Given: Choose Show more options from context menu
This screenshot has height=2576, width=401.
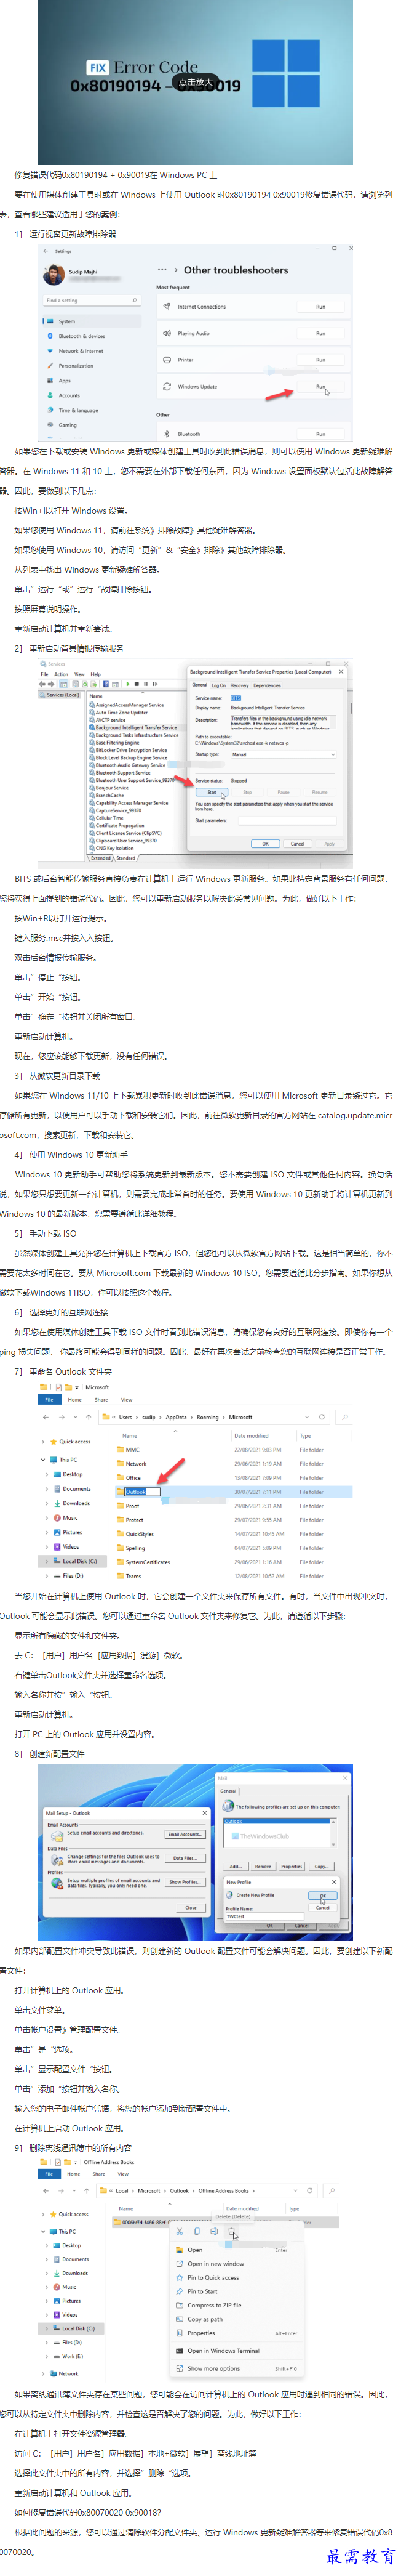Looking at the screenshot, I should point(213,2368).
